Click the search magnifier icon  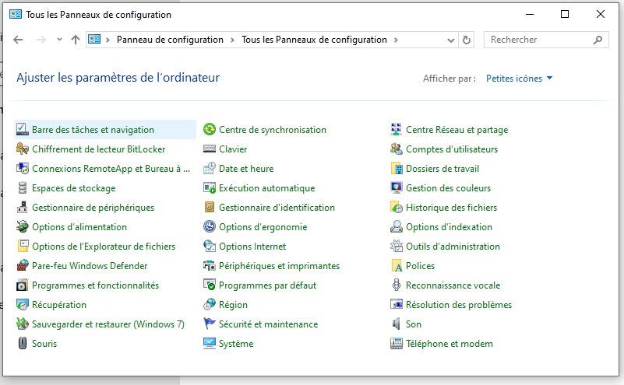coord(598,40)
